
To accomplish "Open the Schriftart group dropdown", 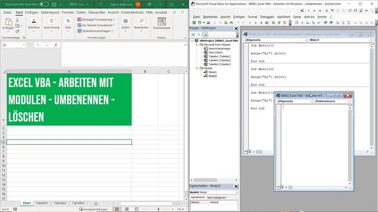I will click(x=34, y=25).
